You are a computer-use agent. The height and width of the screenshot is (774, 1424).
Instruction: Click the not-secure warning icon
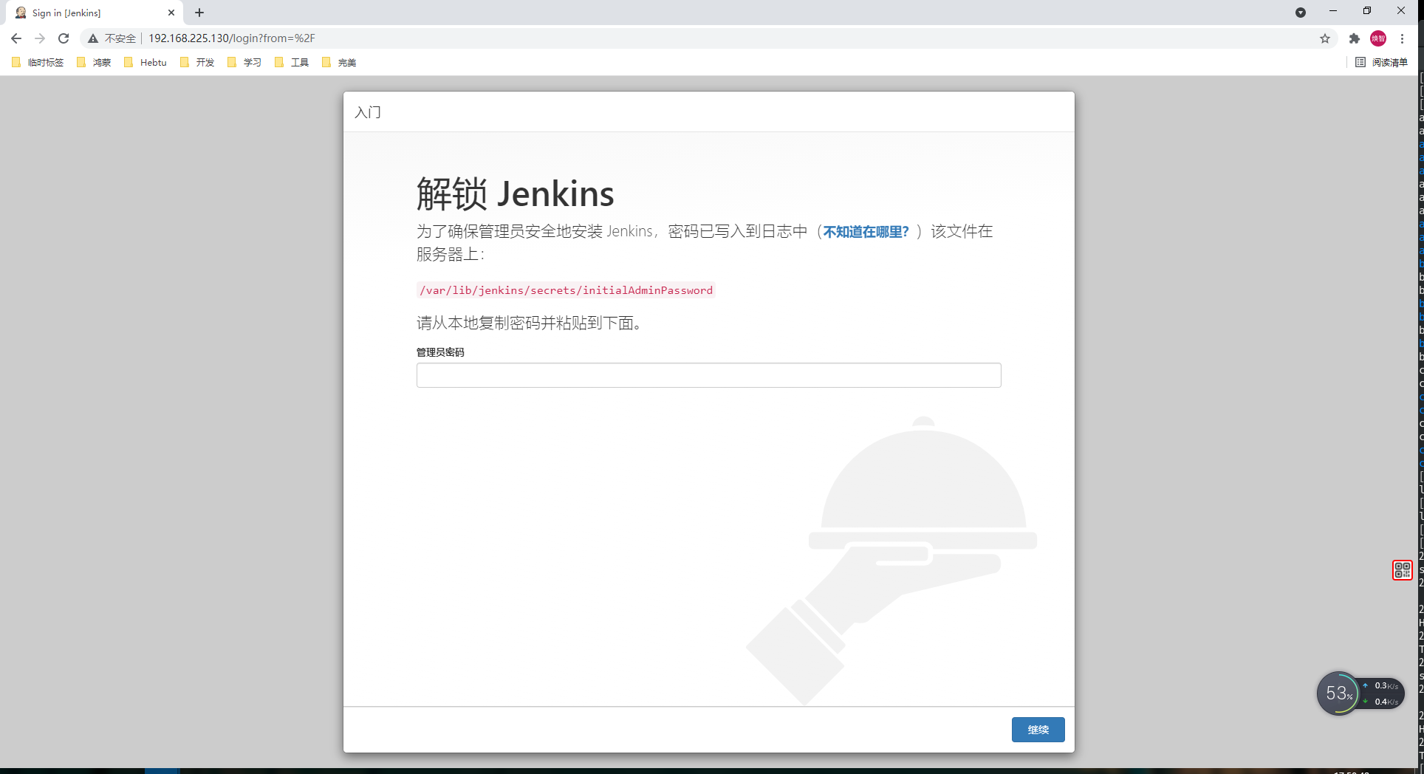pyautogui.click(x=93, y=38)
